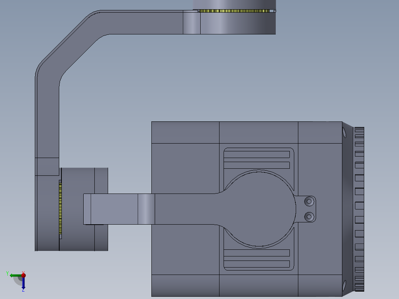Select the large circular clamp disk face

click(x=258, y=209)
